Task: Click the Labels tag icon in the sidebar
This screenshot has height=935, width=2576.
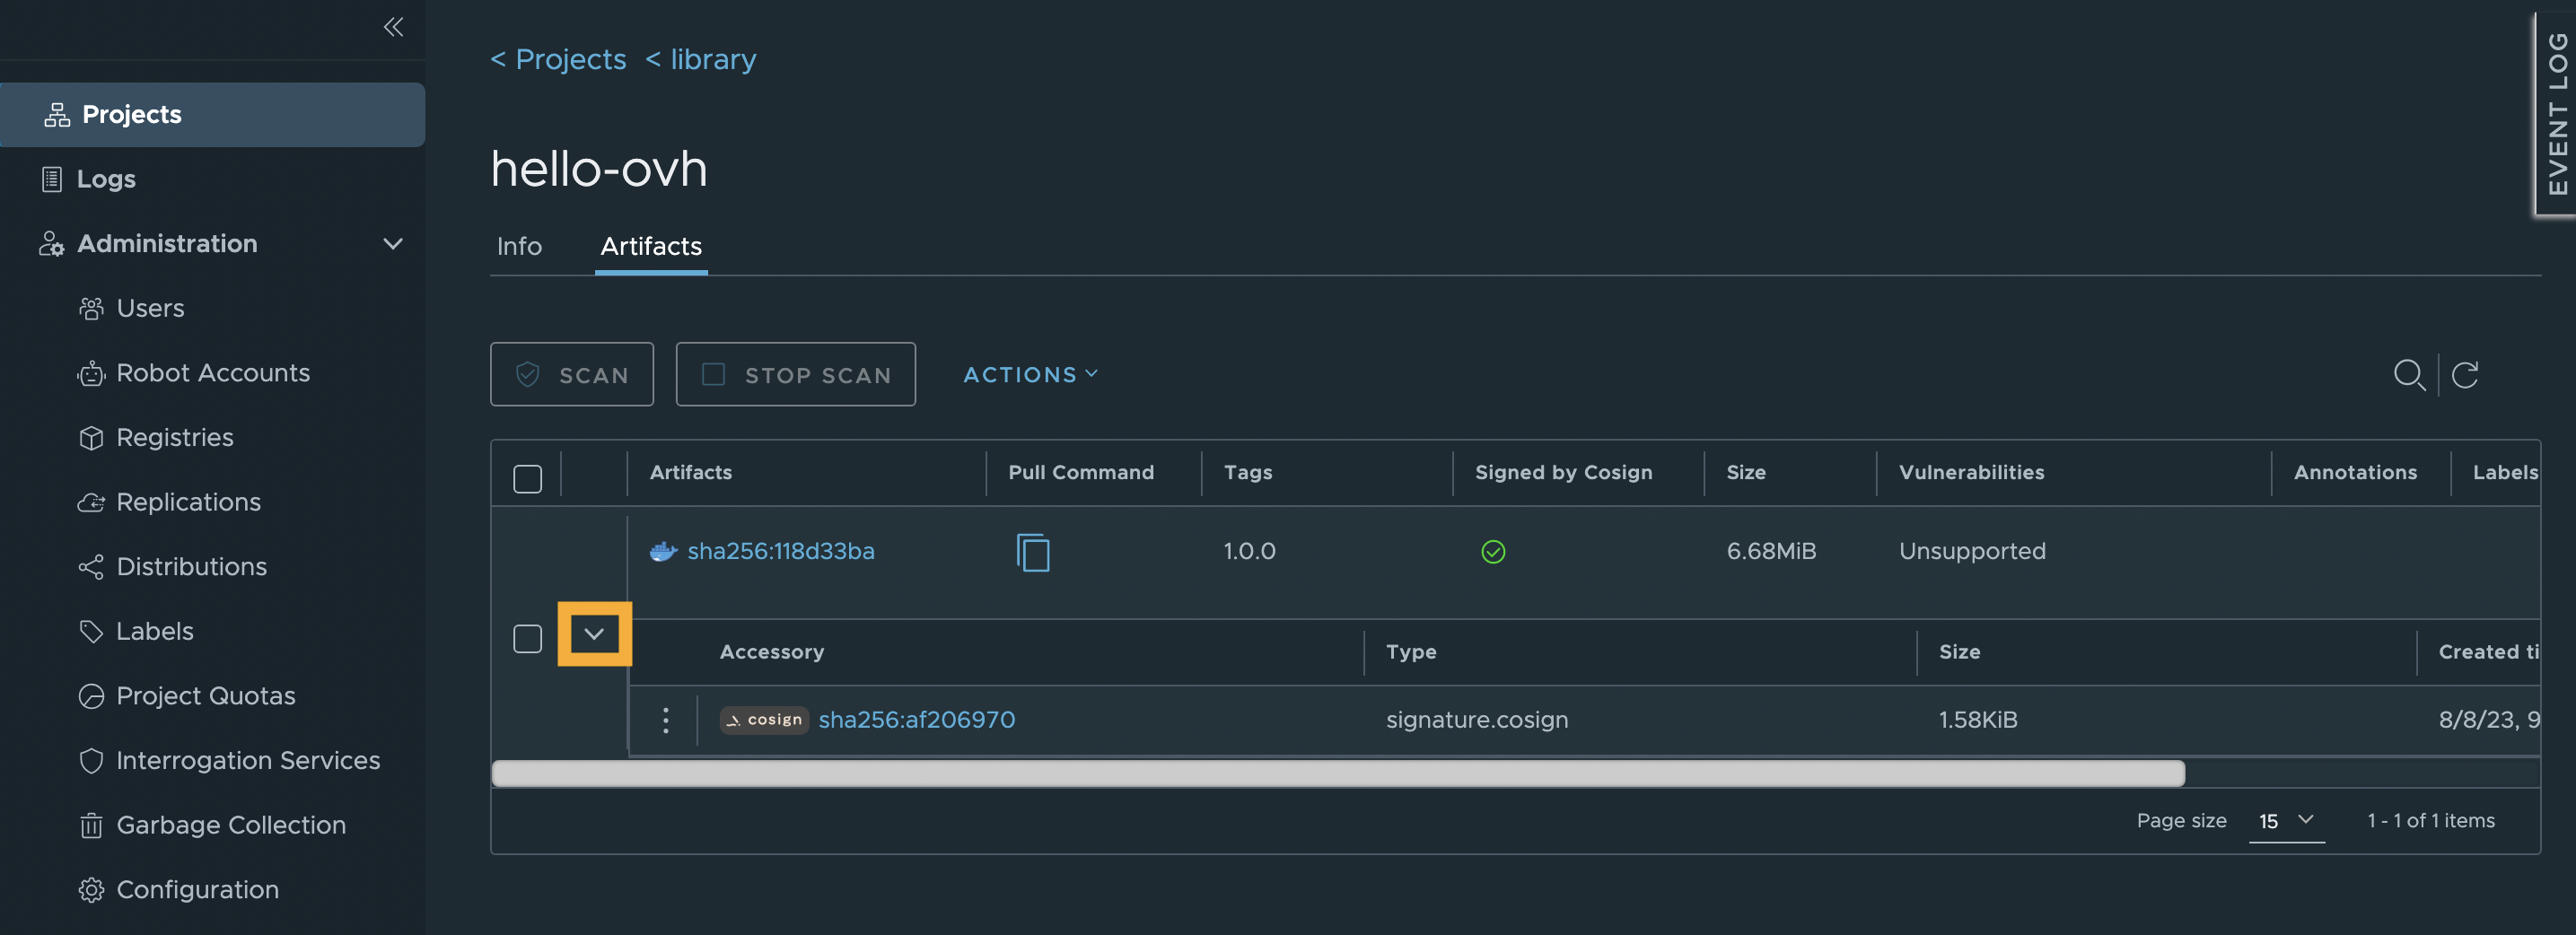Action: [x=91, y=631]
